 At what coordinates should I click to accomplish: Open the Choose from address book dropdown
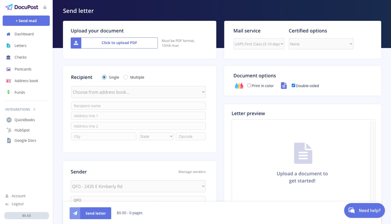(138, 92)
